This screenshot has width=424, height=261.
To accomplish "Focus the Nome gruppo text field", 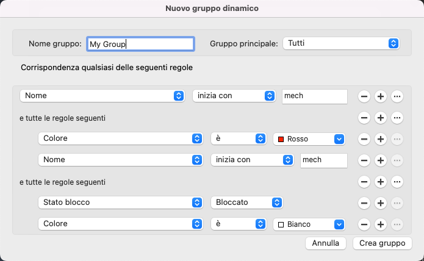I will [x=140, y=44].
